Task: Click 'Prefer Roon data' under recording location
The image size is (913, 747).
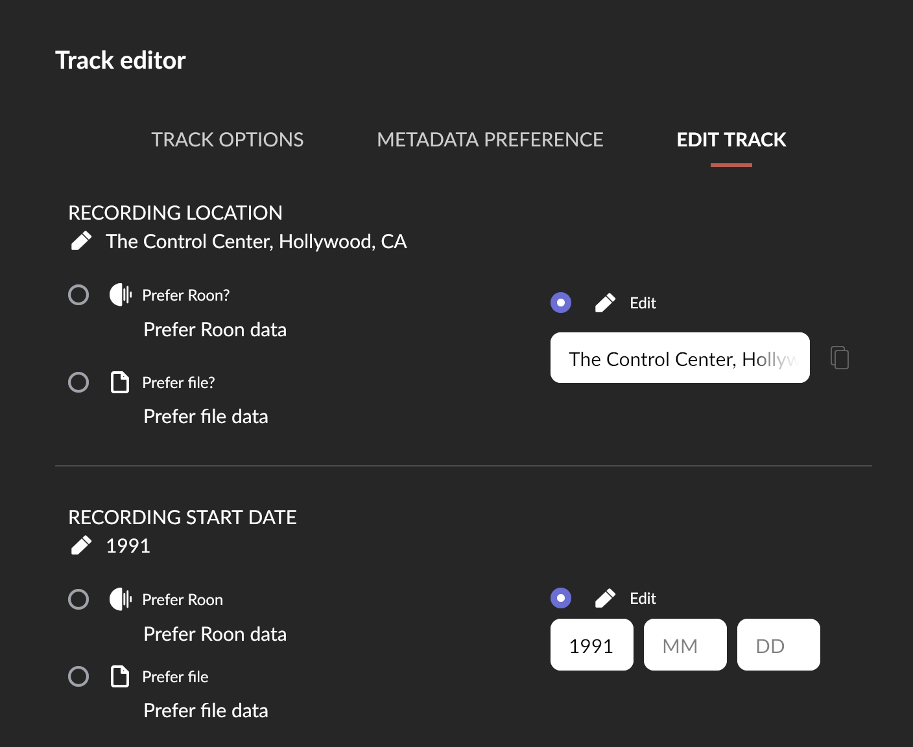Action: [215, 330]
